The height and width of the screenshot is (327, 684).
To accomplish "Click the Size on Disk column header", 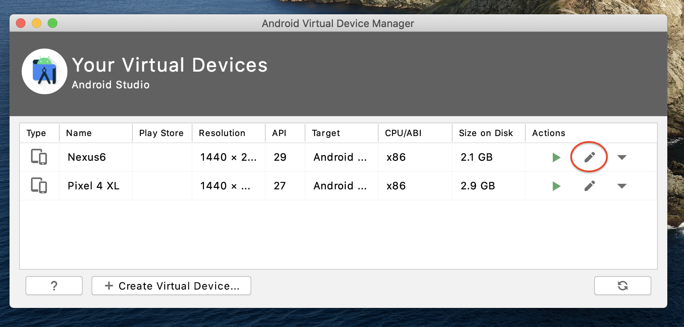I will tap(486, 133).
